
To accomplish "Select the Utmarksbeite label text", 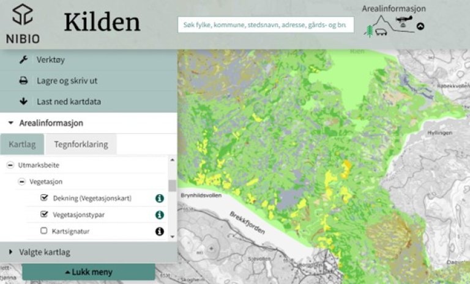I will tap(39, 165).
